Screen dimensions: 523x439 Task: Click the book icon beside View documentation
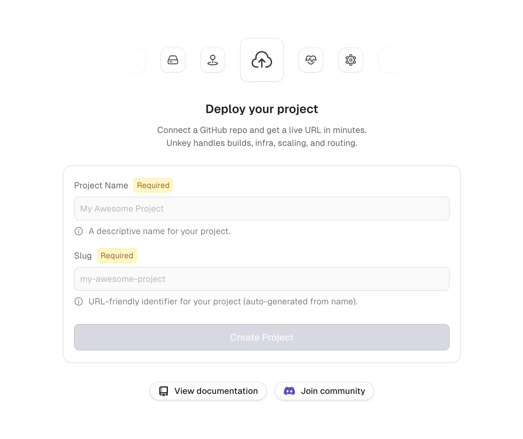pos(163,391)
